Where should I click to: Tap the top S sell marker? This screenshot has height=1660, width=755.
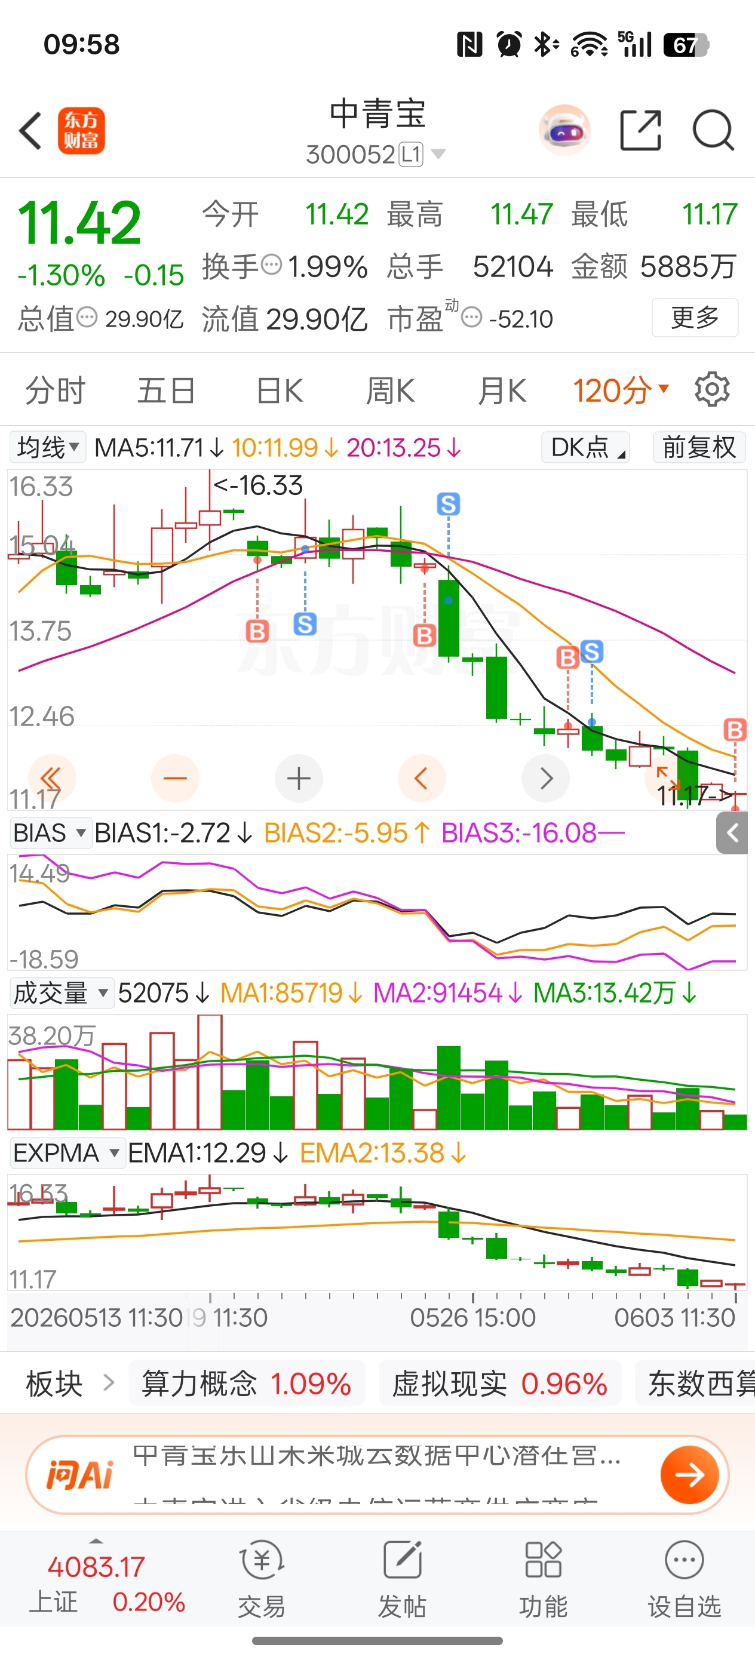point(448,504)
